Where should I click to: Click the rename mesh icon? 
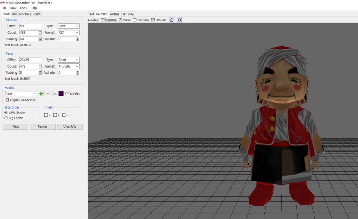54,94
